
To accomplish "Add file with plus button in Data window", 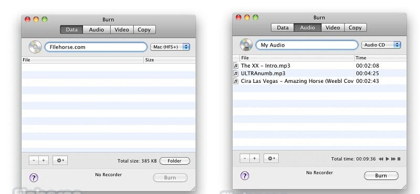I will pos(44,160).
